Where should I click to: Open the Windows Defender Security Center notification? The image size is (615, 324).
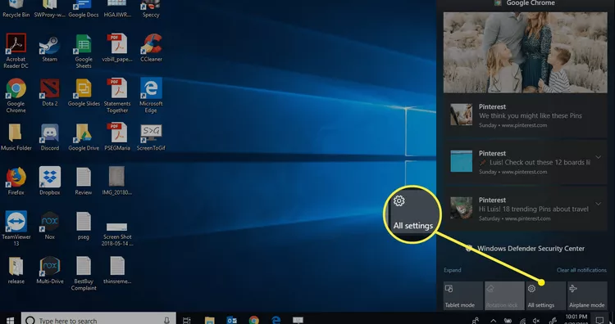526,249
